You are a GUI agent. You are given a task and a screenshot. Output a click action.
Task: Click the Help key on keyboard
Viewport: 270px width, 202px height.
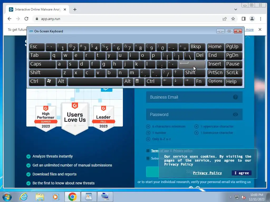point(234,82)
